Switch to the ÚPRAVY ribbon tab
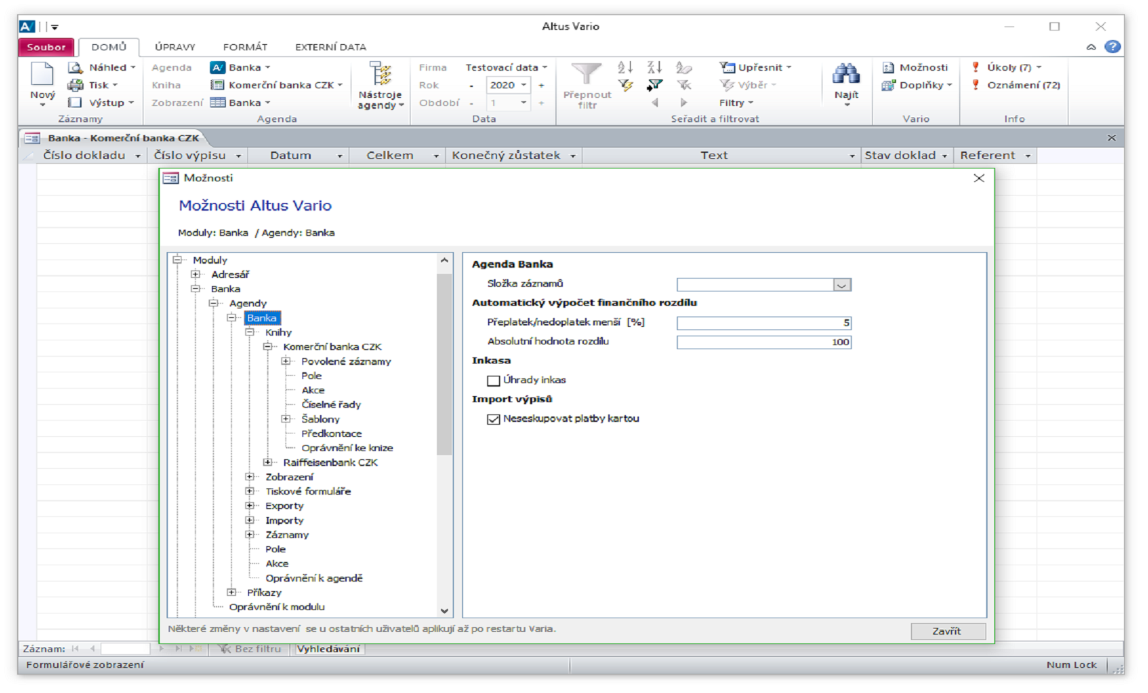Image resolution: width=1148 pixels, height=693 pixels. coord(175,47)
